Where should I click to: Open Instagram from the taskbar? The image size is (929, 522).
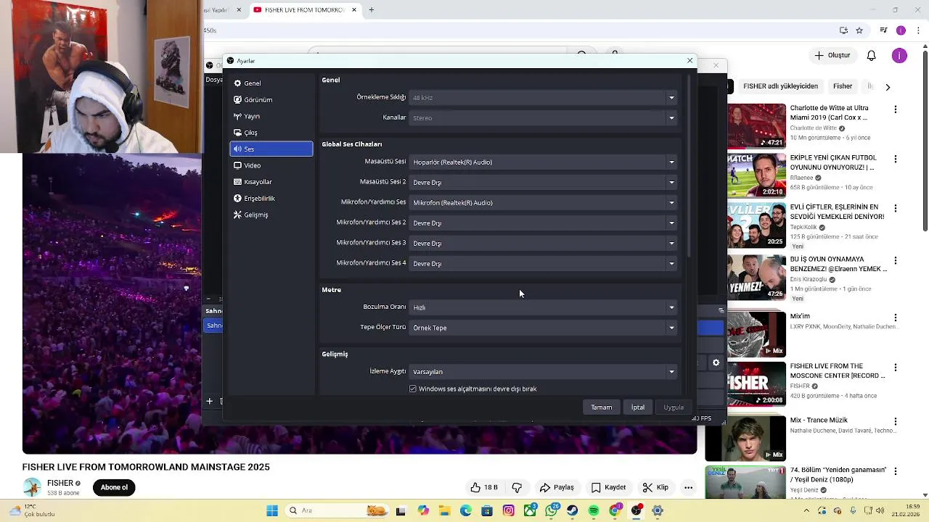(509, 510)
